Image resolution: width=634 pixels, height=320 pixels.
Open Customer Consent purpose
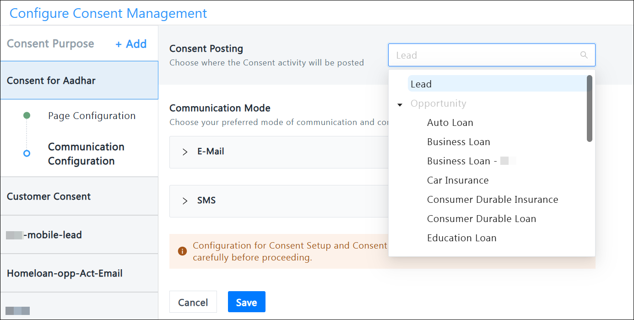[49, 196]
